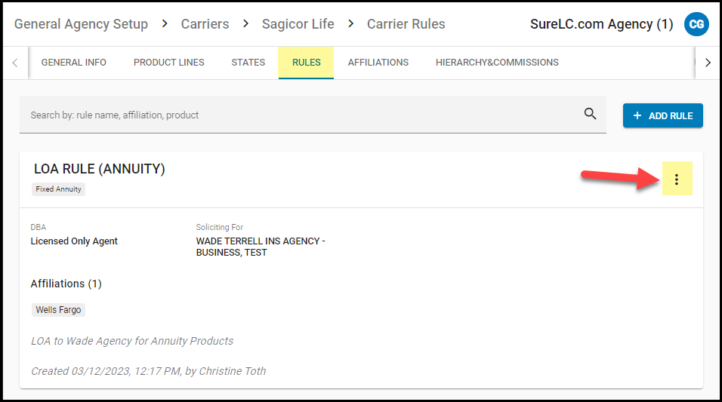Click the Add Rule button
The image size is (722, 402).
[x=662, y=115]
